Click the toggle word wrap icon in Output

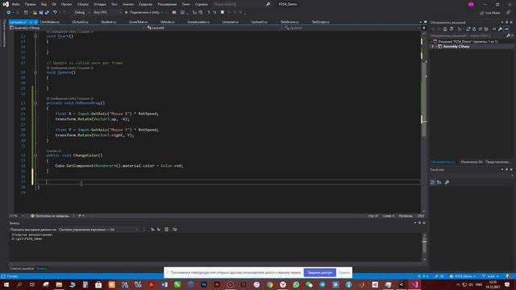coord(174,229)
